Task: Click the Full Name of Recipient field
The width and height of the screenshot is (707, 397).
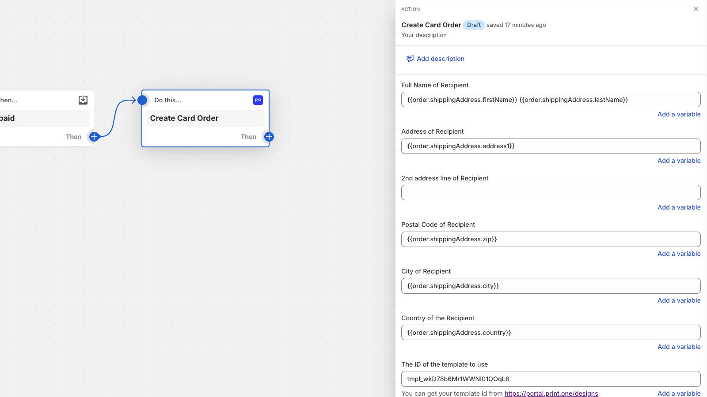Action: pyautogui.click(x=551, y=100)
